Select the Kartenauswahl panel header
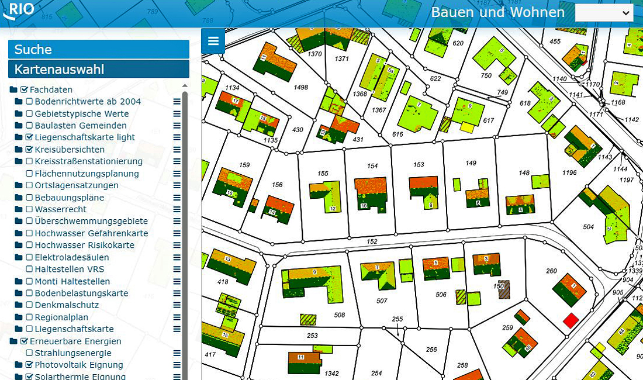This screenshot has height=380, width=643. (x=98, y=69)
